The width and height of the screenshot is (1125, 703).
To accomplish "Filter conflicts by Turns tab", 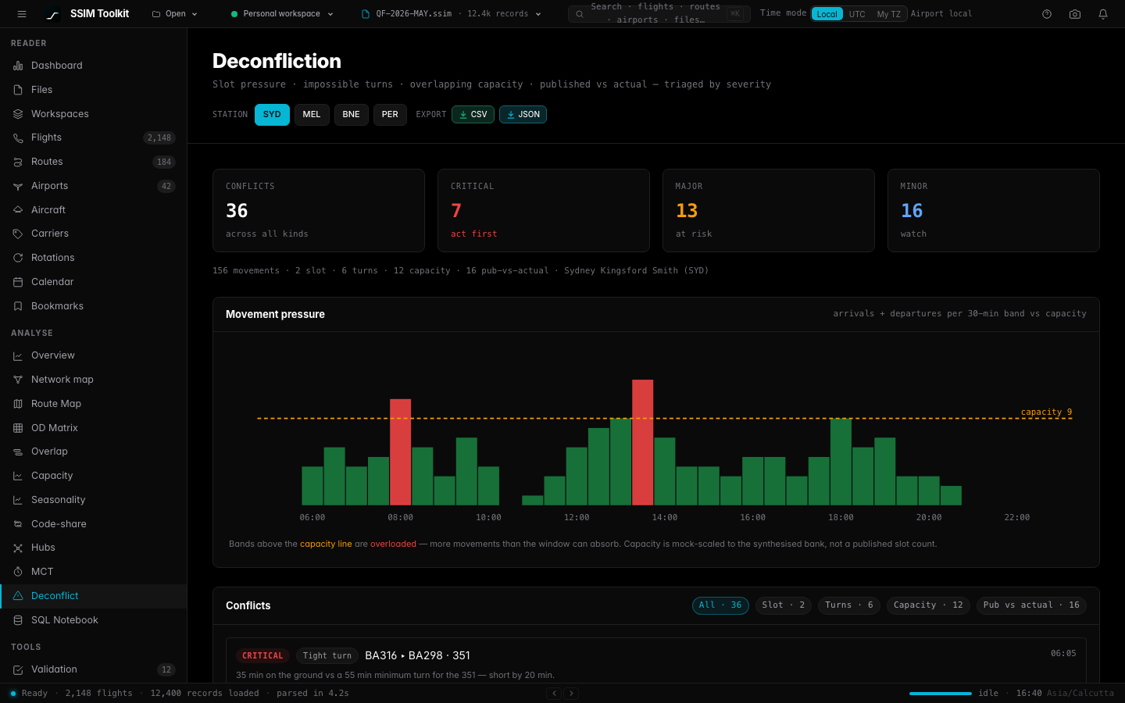I will click(849, 605).
